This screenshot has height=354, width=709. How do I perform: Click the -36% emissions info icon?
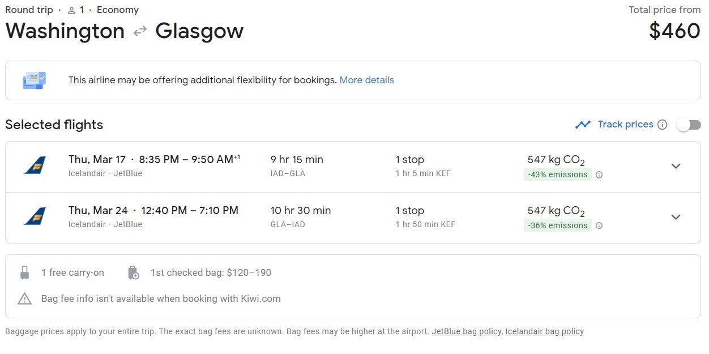tap(599, 225)
